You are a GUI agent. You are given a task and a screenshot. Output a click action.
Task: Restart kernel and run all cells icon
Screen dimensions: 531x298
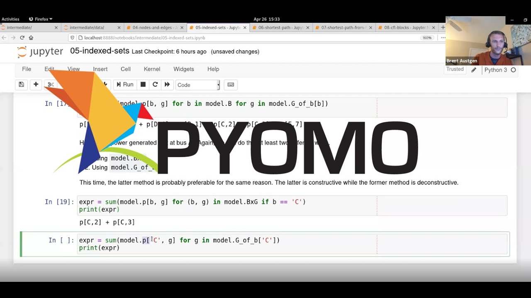click(167, 84)
